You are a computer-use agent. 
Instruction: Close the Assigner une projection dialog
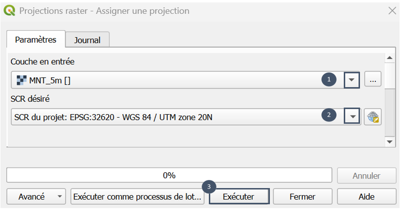392,11
